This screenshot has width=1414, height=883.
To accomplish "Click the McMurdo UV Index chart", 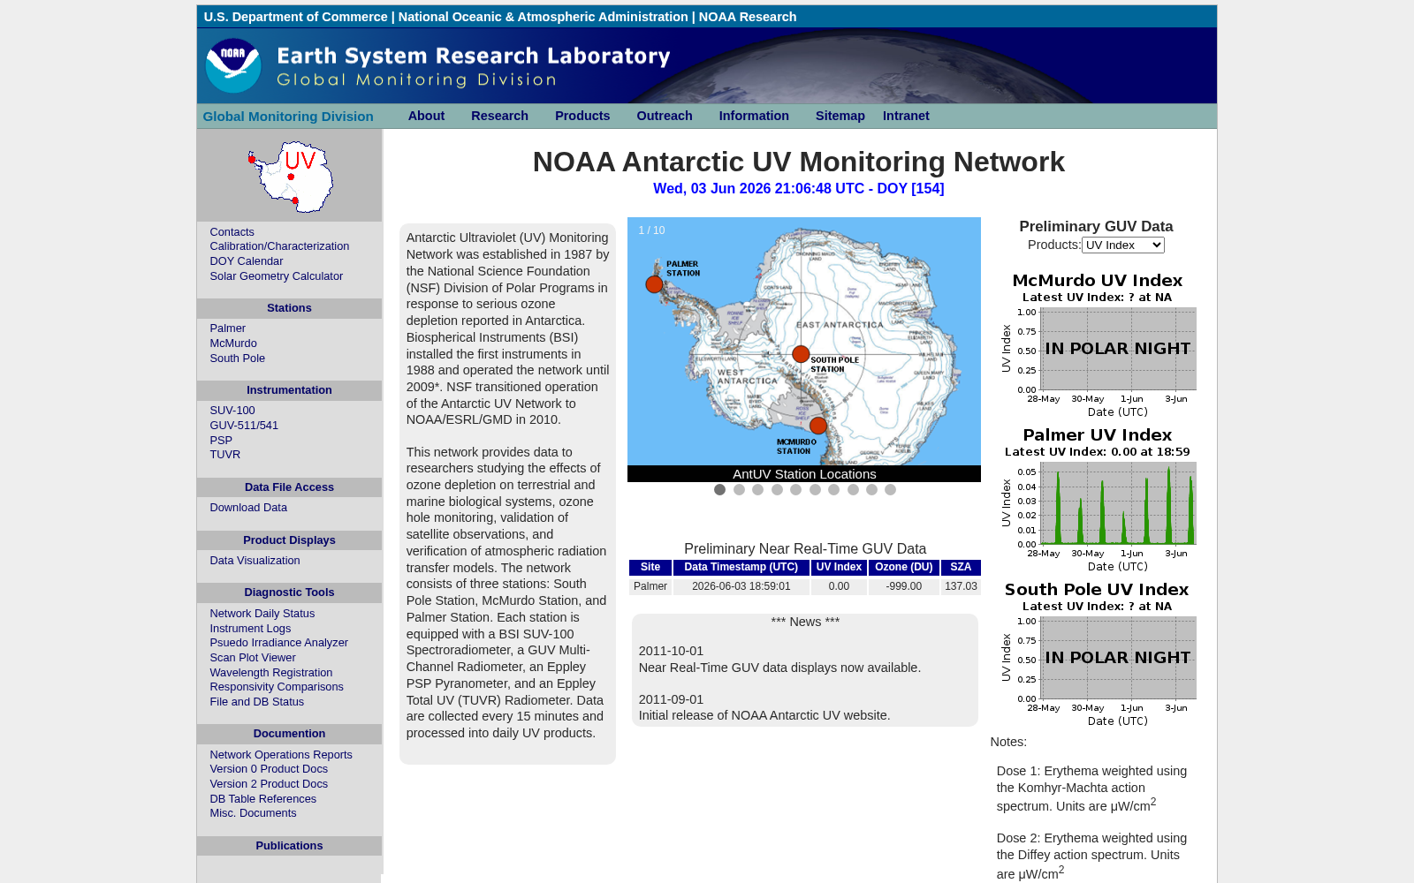I will [1097, 344].
